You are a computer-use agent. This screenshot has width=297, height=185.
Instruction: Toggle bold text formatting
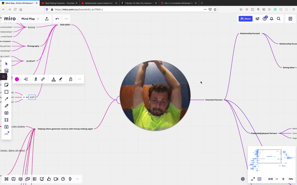[36, 79]
